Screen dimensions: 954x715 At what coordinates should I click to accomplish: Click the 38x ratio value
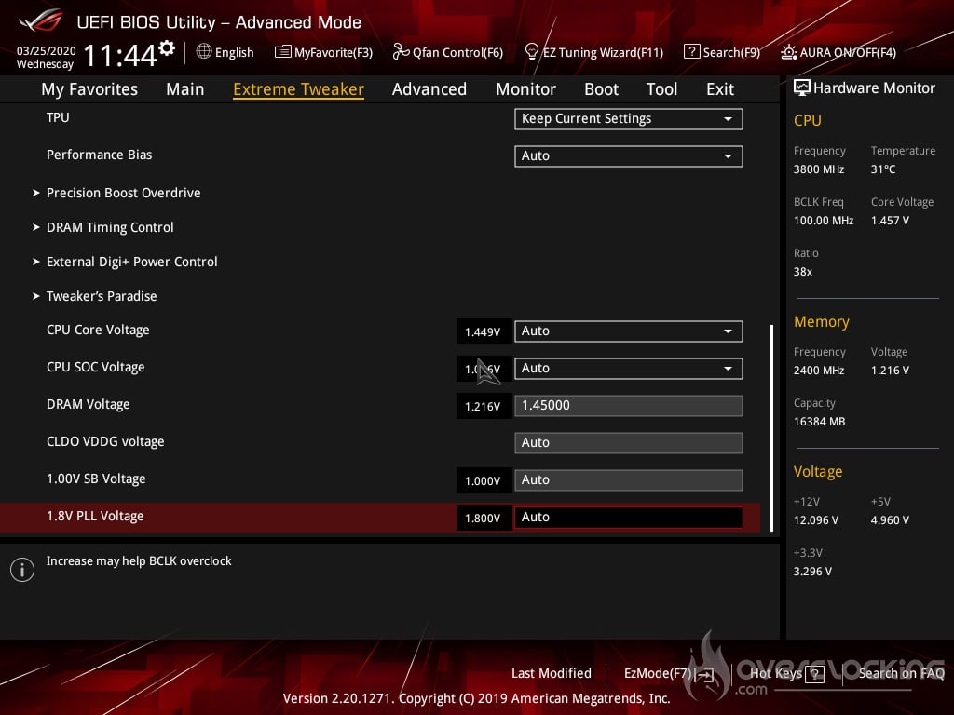803,271
